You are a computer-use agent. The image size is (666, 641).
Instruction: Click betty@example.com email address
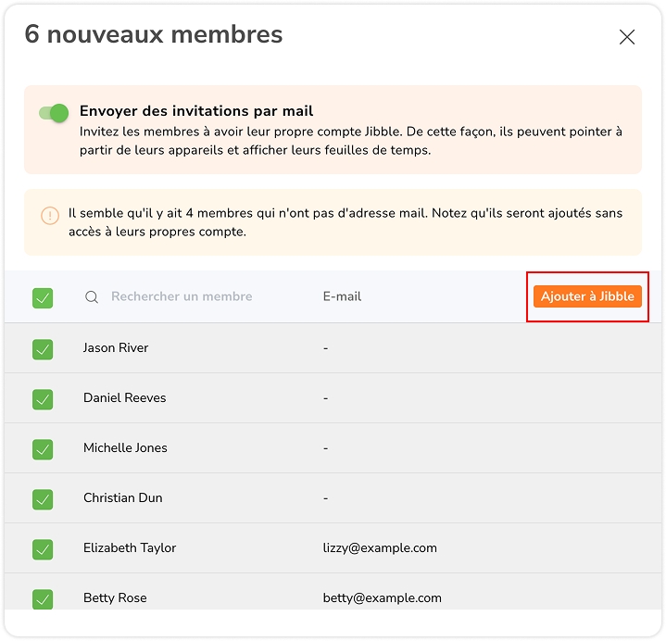point(382,598)
